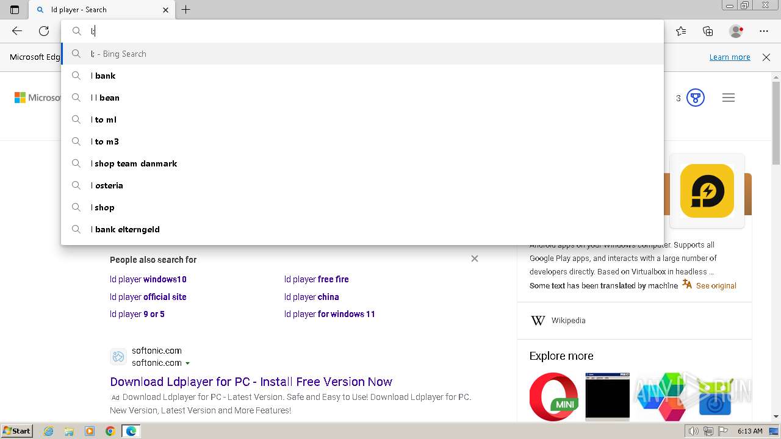Open the Favorites star icon
Viewport: 781px width, 439px height.
coord(681,31)
